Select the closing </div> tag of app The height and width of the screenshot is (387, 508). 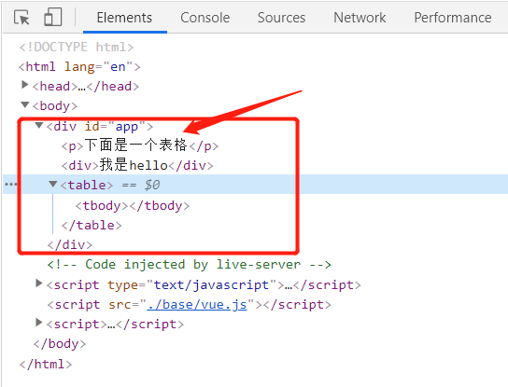(70, 244)
